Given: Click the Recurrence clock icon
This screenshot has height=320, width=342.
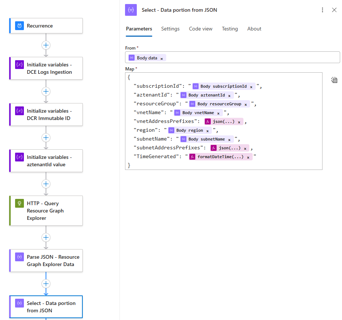Looking at the screenshot, I should click(x=19, y=26).
